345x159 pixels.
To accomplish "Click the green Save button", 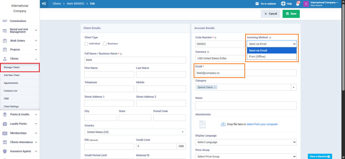I will 291,14.
